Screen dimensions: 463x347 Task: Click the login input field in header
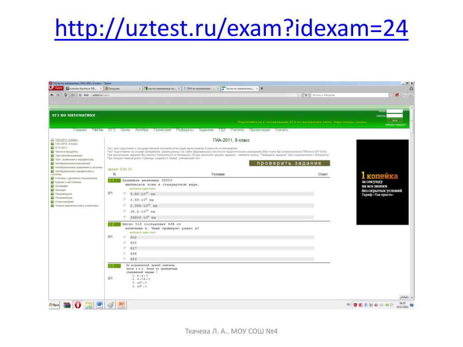tap(394, 111)
